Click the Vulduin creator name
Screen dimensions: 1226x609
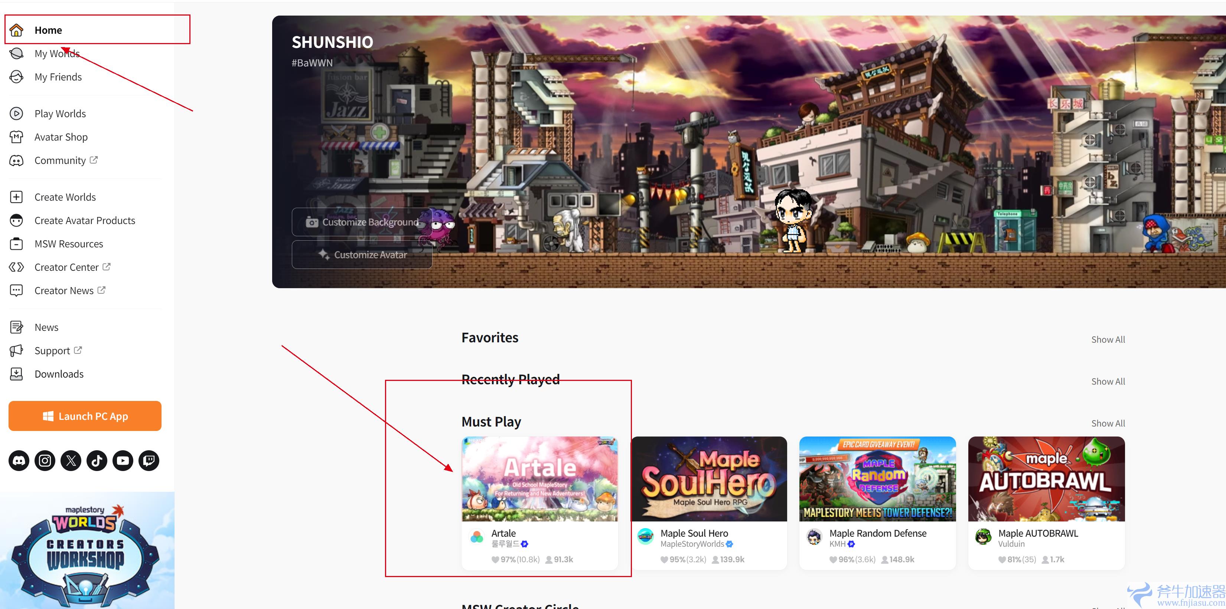pos(1011,544)
